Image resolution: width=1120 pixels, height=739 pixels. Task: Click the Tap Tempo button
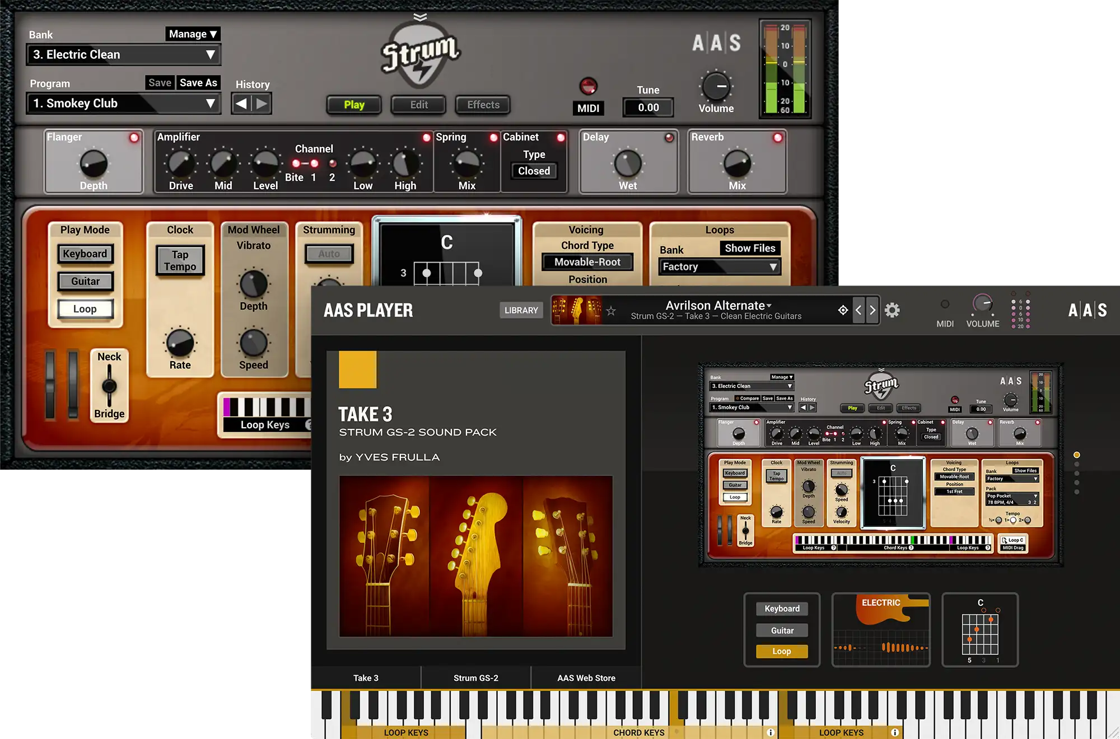click(x=180, y=260)
